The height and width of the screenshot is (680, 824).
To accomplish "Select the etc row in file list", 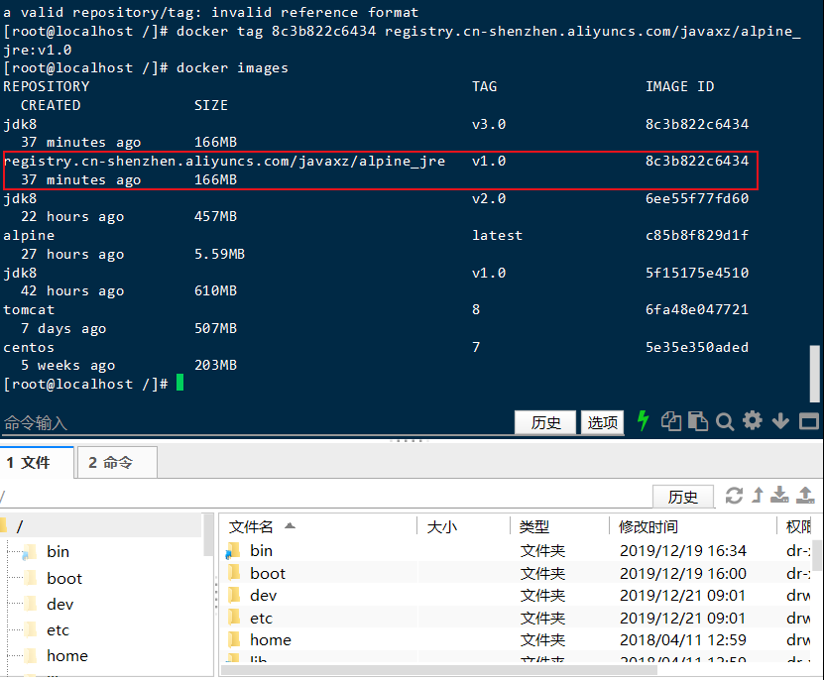I will point(517,618).
